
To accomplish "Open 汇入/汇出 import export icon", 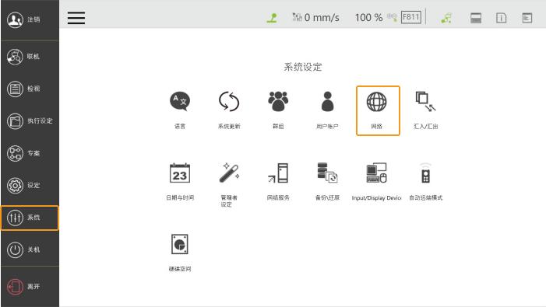I will [425, 101].
